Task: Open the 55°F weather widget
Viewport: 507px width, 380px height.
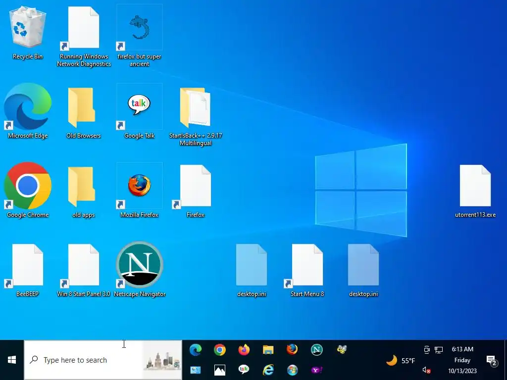Action: coord(401,360)
